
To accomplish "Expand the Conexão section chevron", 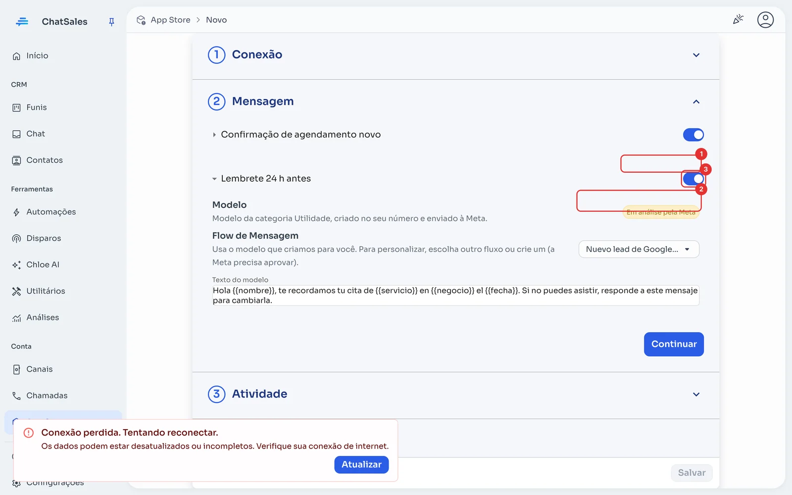I will click(696, 55).
